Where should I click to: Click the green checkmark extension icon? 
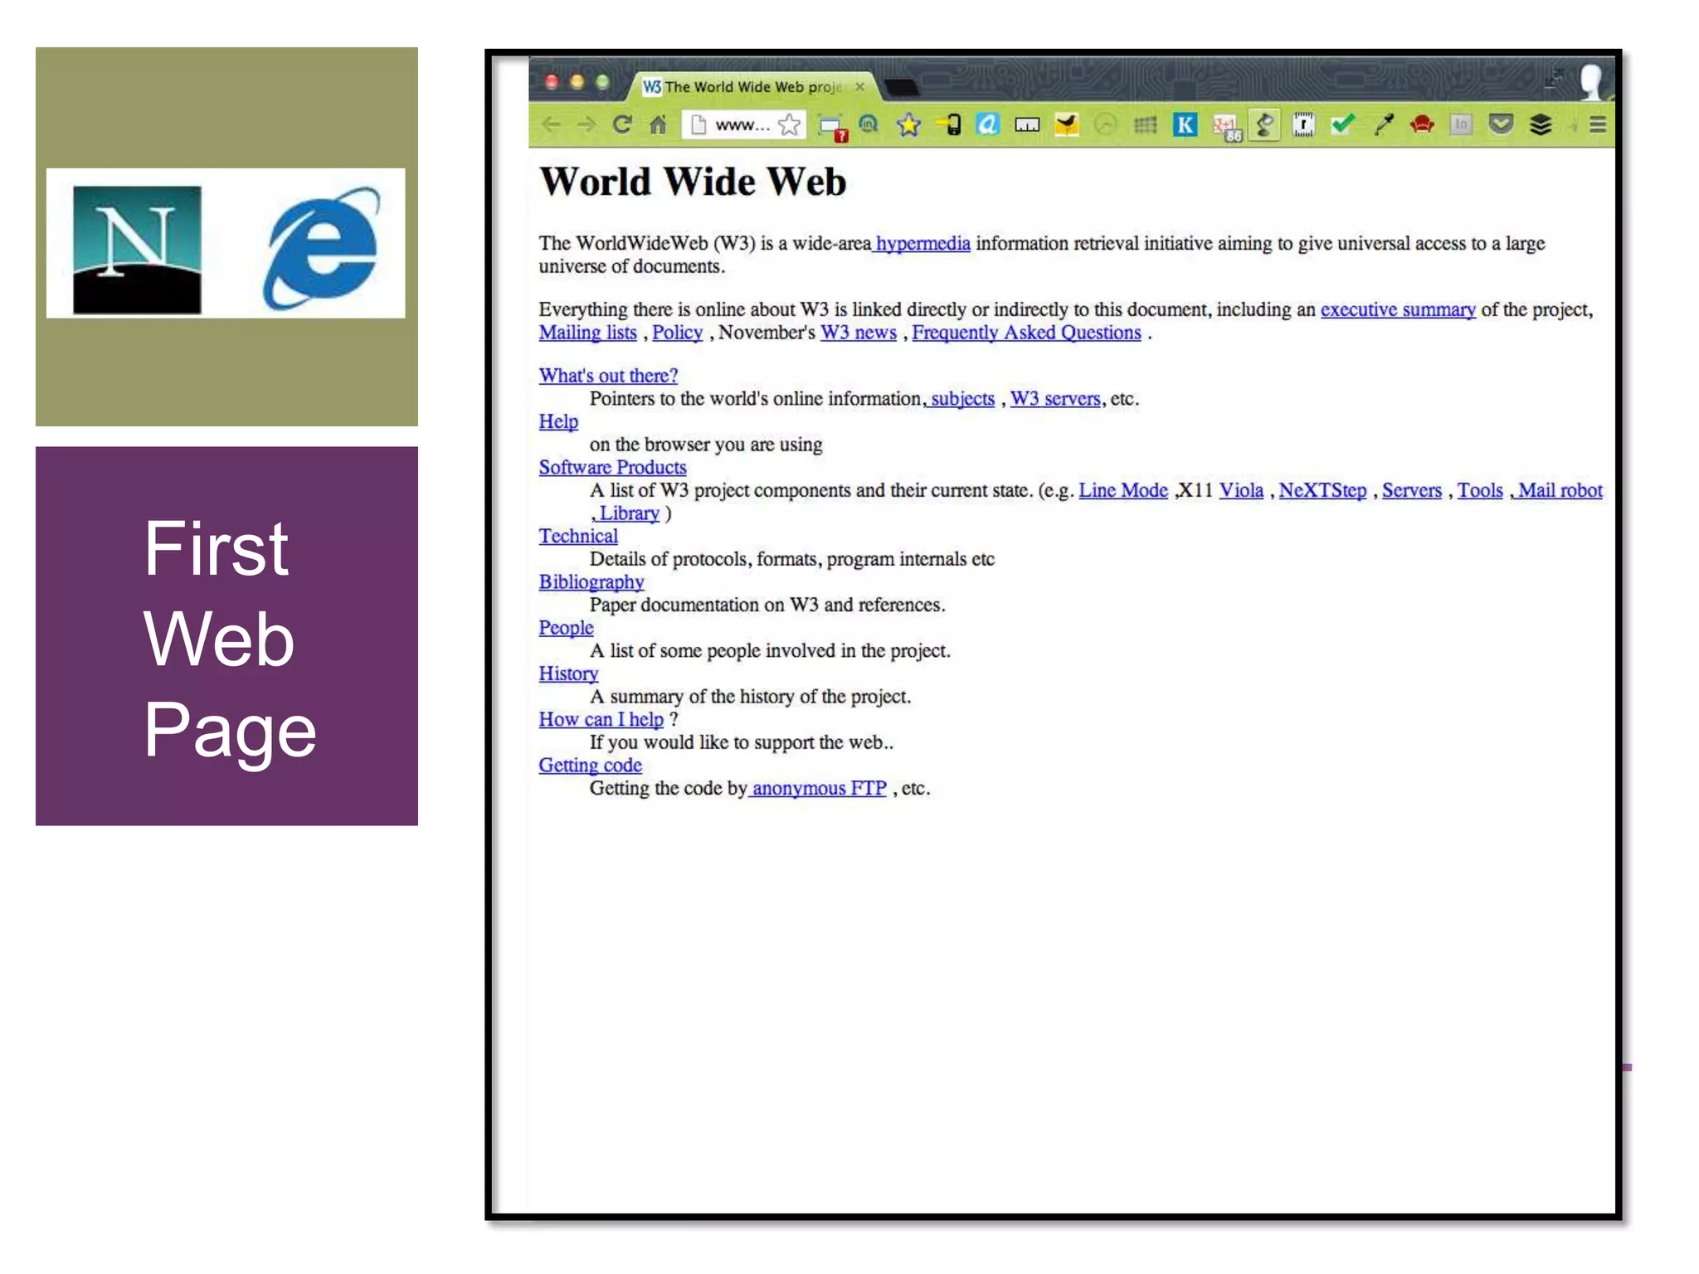(x=1342, y=124)
